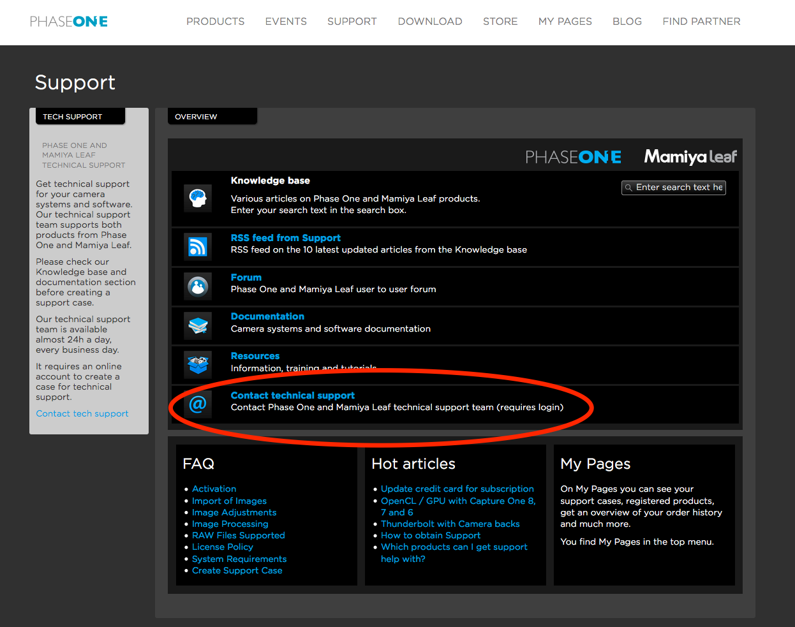Open RAW Files Supported FAQ

click(x=239, y=535)
